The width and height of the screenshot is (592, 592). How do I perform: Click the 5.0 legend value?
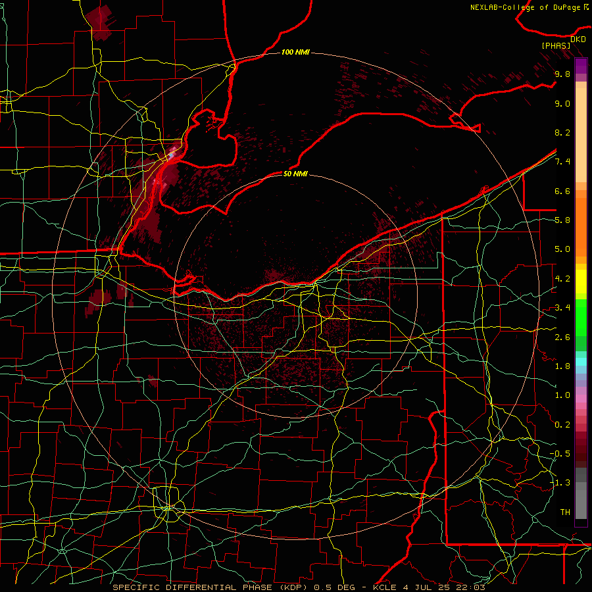562,249
